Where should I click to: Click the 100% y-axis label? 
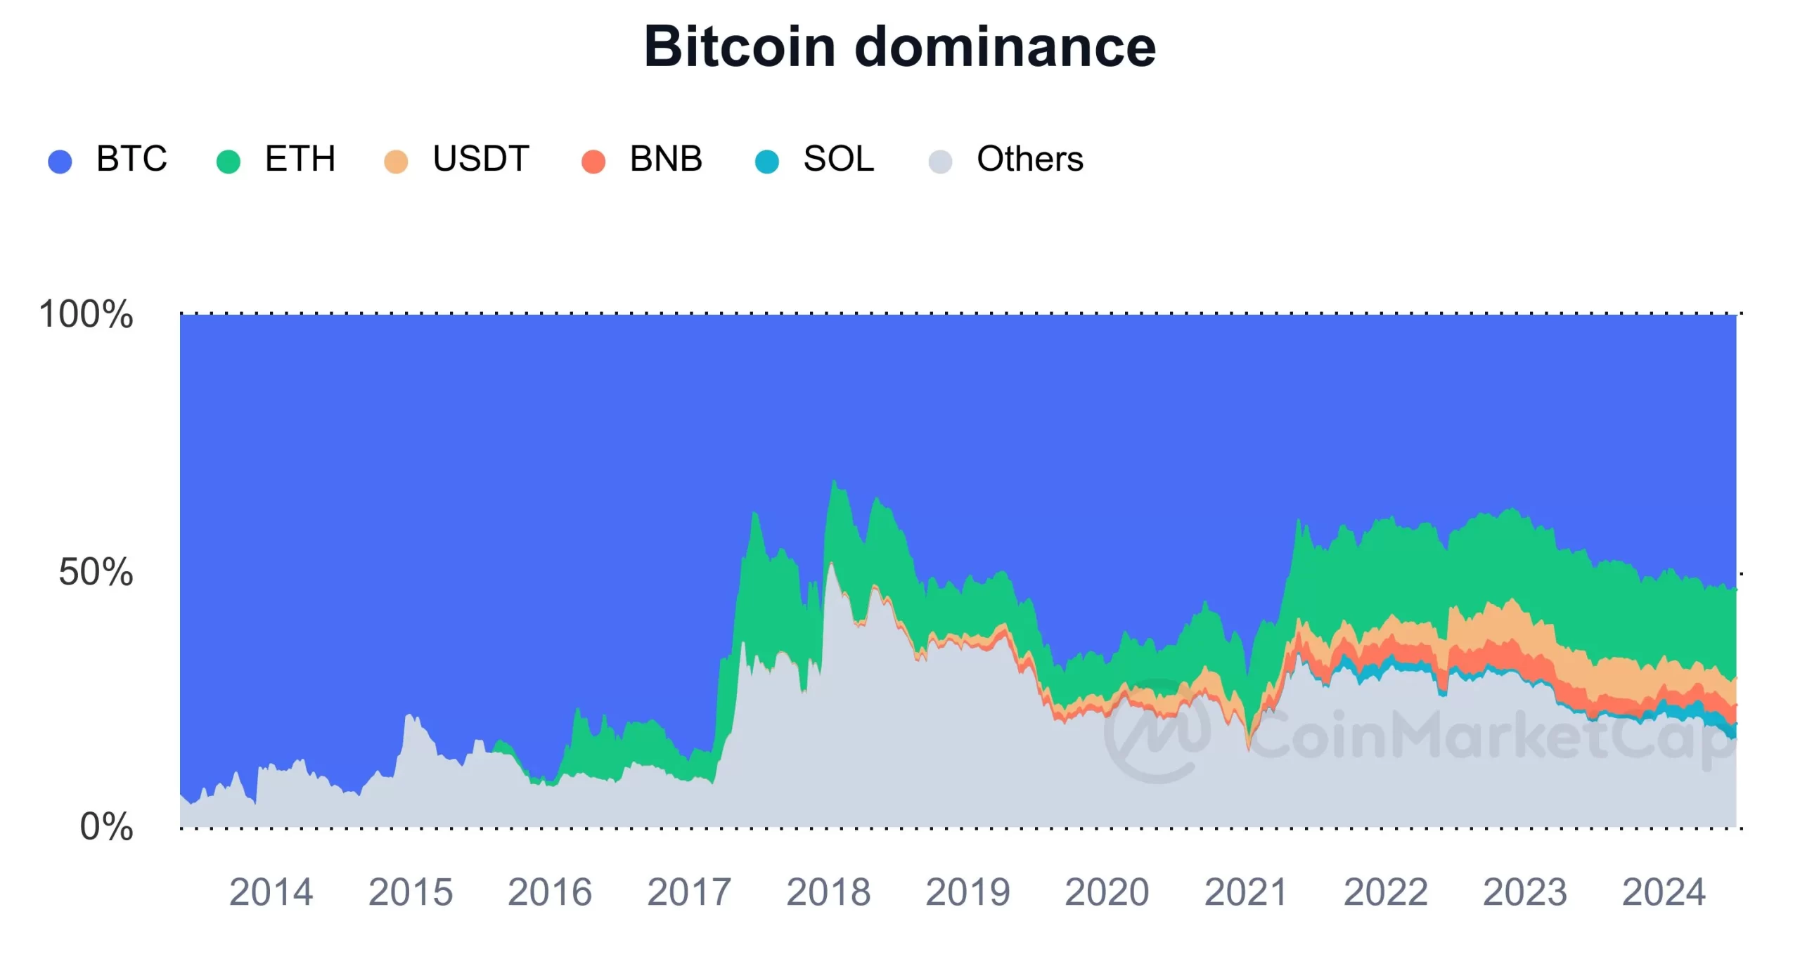point(86,314)
